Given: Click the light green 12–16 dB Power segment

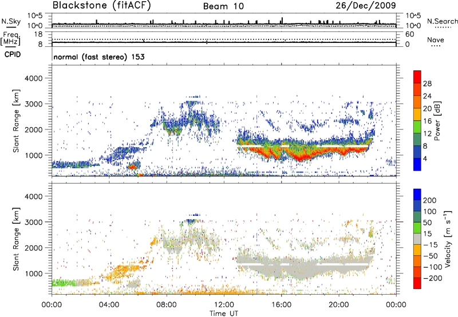Looking at the screenshot, I should [417, 127].
